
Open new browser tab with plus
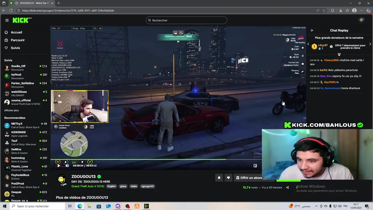click(59, 3)
